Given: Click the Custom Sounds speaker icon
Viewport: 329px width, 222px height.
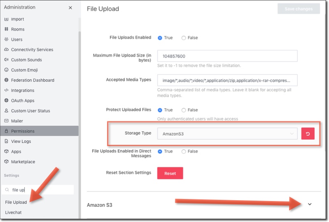Looking at the screenshot, I should tap(7, 60).
